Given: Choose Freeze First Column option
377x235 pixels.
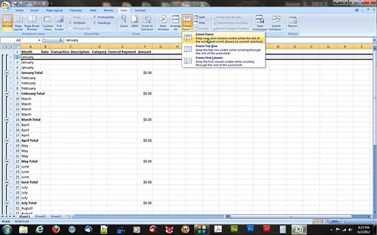Looking at the screenshot, I should click(224, 61).
